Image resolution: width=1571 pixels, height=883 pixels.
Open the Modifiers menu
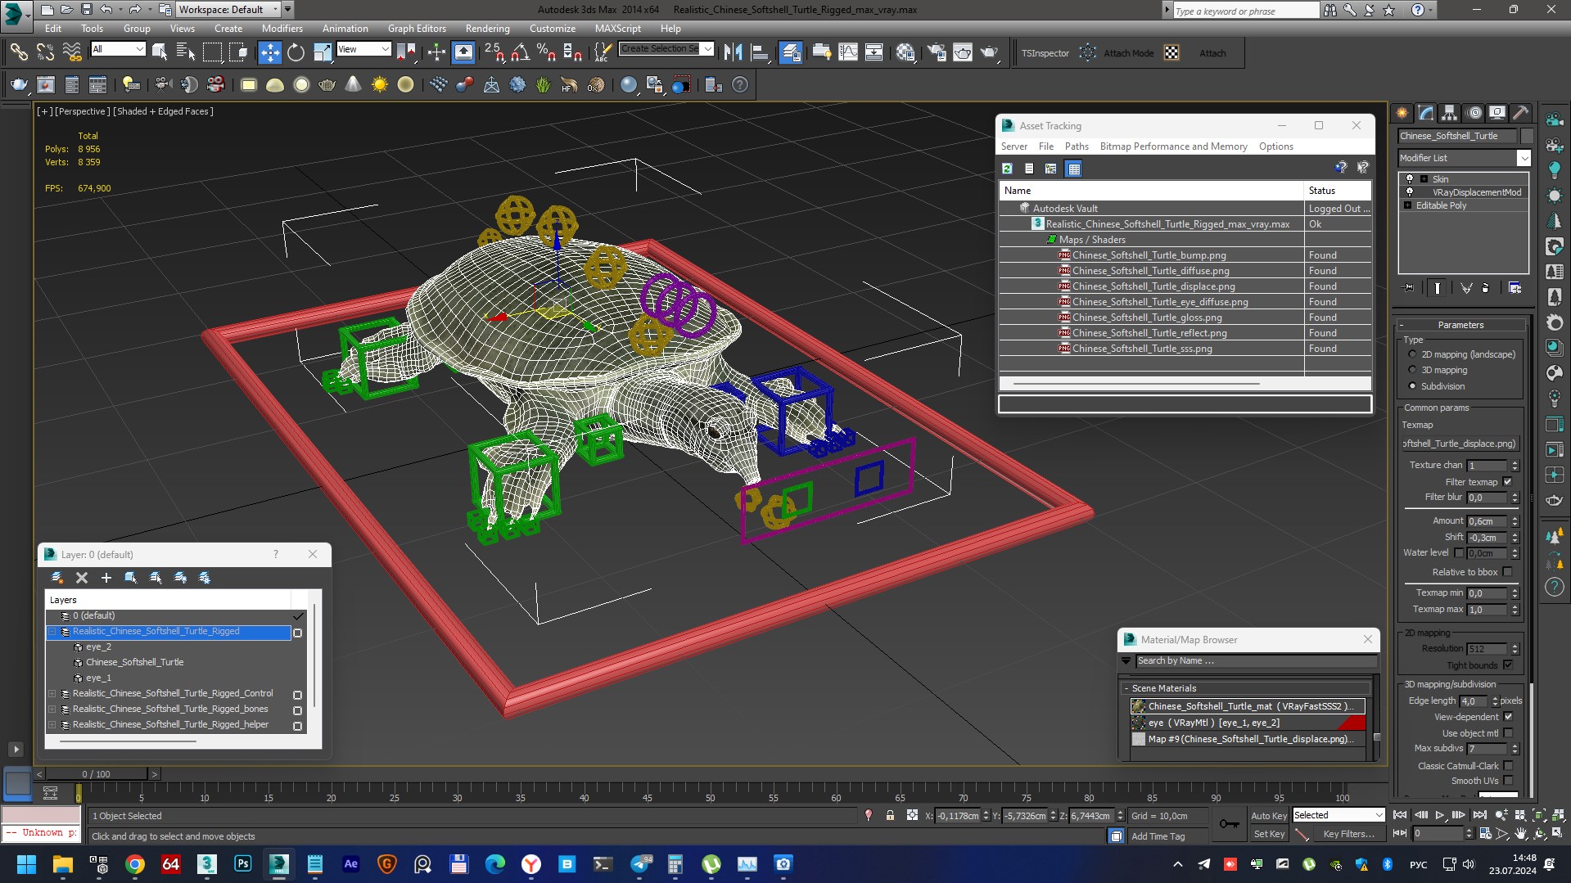pos(282,28)
